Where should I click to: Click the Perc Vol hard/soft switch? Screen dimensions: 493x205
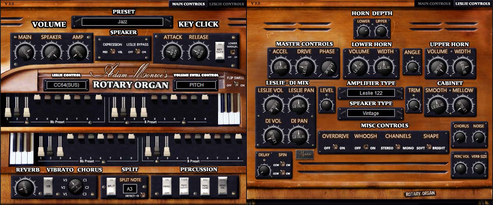click(x=222, y=187)
